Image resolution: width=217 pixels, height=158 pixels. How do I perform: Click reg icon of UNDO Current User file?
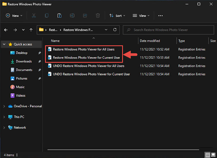pyautogui.click(x=50, y=74)
